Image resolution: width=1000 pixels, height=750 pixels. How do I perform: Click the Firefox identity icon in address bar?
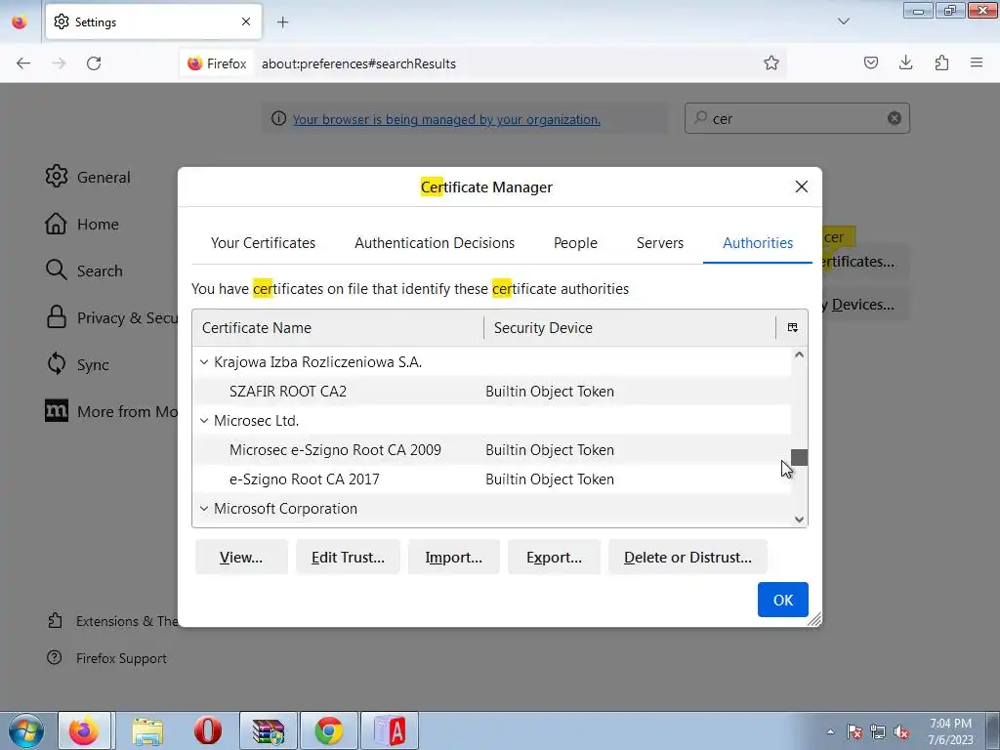(217, 63)
